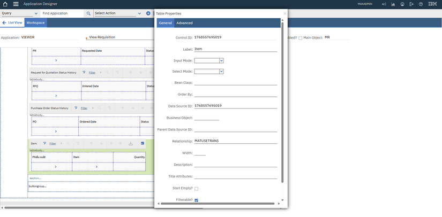Viewport: 442px width, 217px height.
Task: Click filter funnel icon in Item table
Action: (x=44, y=143)
